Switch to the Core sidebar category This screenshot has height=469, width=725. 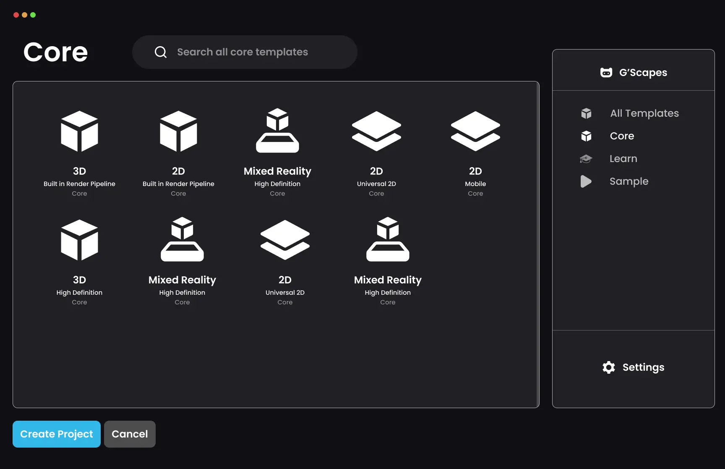pos(622,136)
